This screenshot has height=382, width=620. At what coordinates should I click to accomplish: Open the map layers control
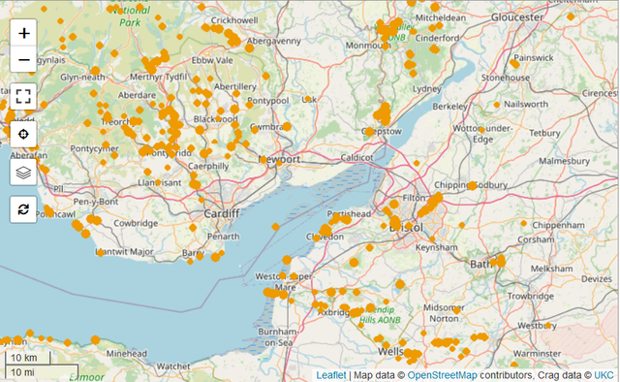[23, 173]
